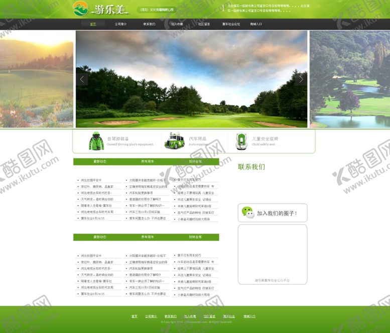Click the lake and trees banner image

(x=350, y=79)
